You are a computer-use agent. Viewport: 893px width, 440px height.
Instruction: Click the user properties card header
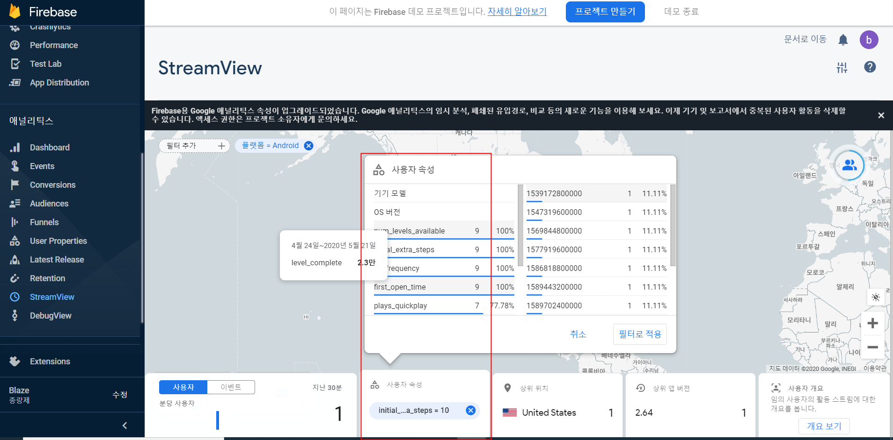point(404,384)
